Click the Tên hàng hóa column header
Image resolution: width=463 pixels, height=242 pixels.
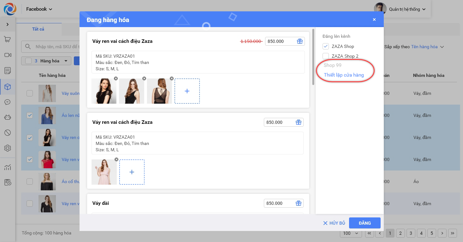52,75
